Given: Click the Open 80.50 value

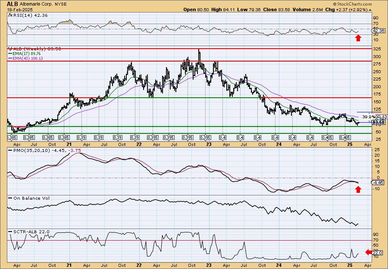Looking at the screenshot, I should [x=196, y=9].
